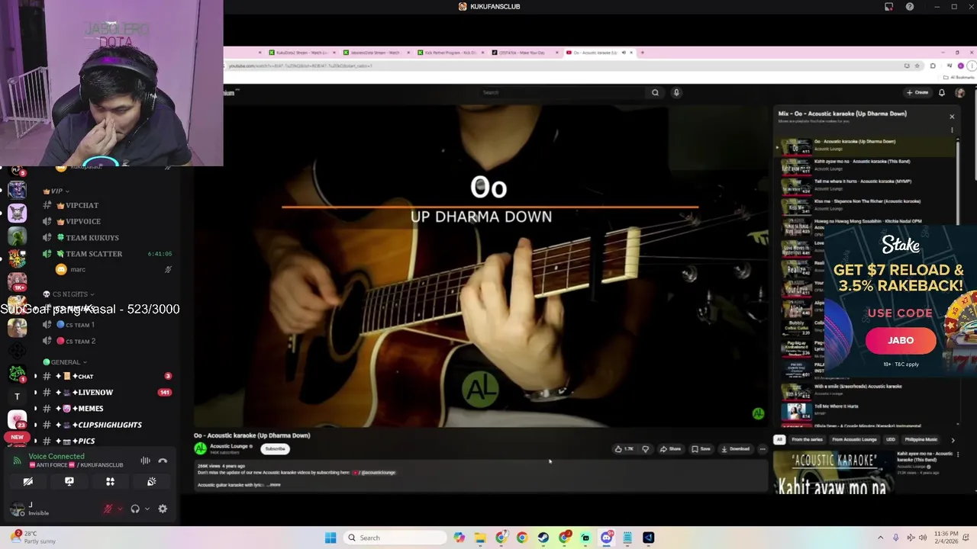
Task: Select 'From Acoustic Lounge' filter chip
Action: coord(854,440)
